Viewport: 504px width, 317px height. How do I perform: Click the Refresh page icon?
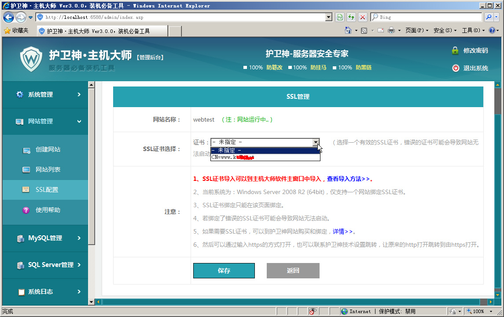click(351, 17)
